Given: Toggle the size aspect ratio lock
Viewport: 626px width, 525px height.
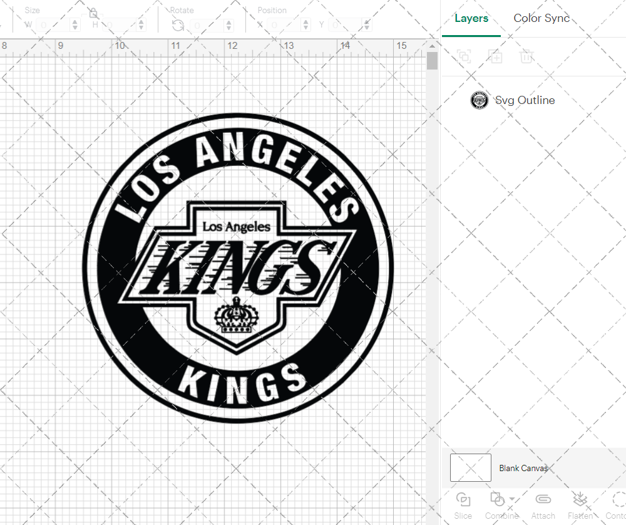Looking at the screenshot, I should click(93, 13).
